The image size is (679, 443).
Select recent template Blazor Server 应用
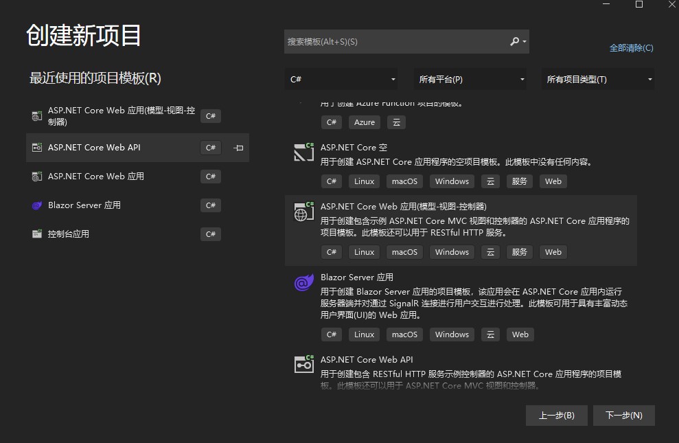137,205
